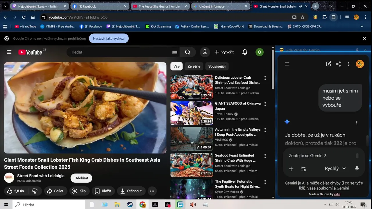The image size is (372, 209).
Task: Open Gemini panel three-dot options
Action: [348, 64]
